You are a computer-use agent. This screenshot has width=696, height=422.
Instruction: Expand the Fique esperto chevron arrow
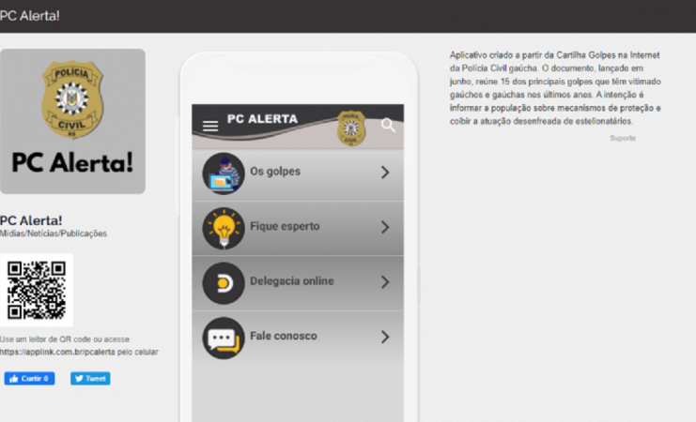tap(385, 227)
